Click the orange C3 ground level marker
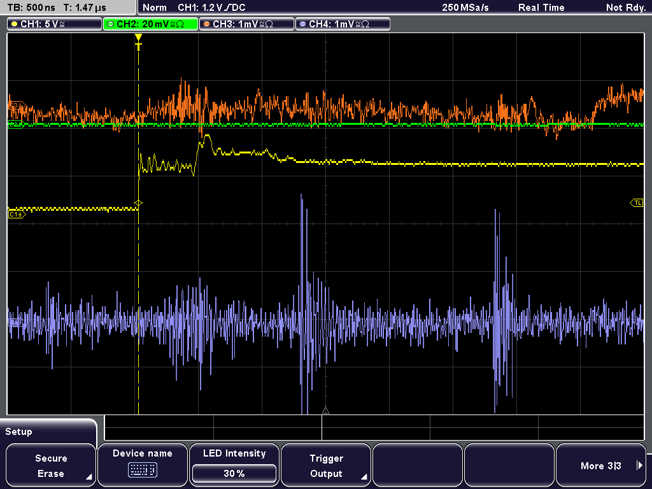This screenshot has width=652, height=489. tap(17, 106)
